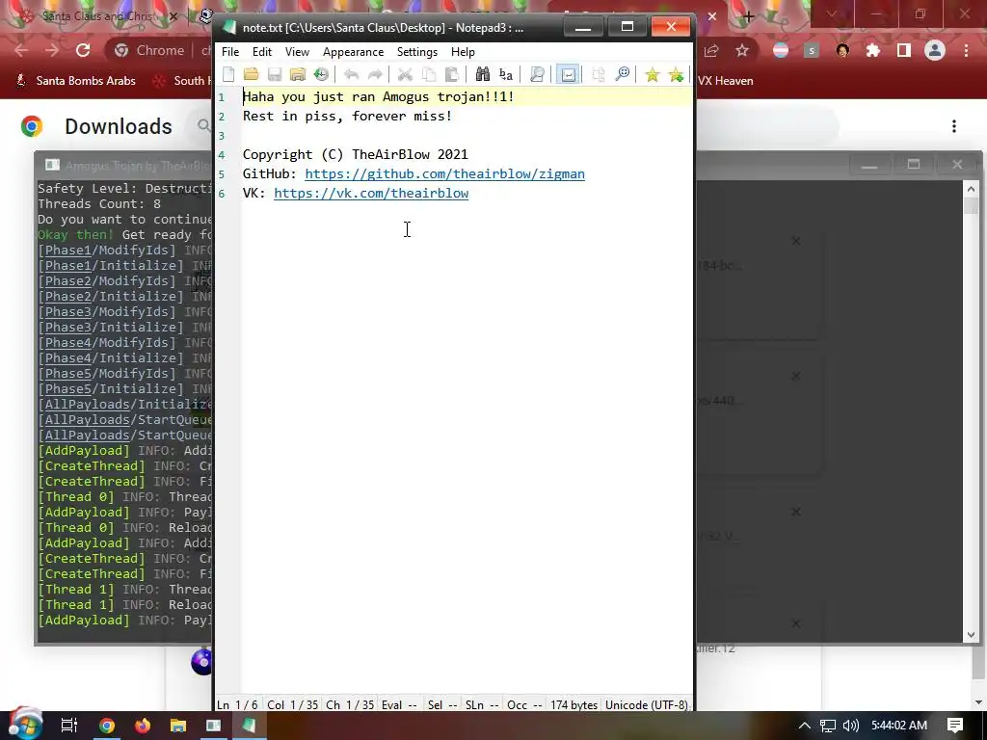Open the 'VX Heaven' bookmark
987x740 pixels.
pyautogui.click(x=725, y=81)
